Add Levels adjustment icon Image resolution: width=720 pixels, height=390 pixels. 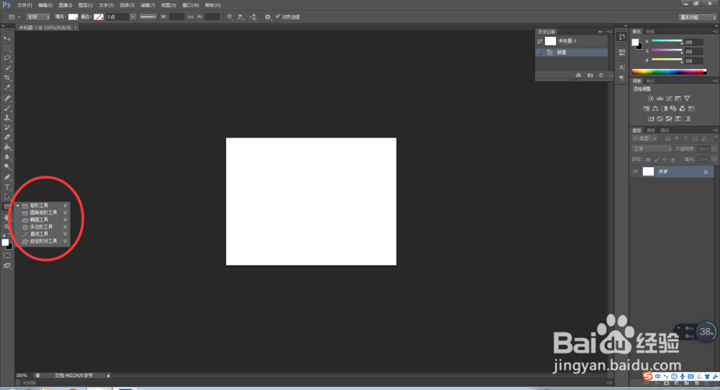tap(660, 98)
